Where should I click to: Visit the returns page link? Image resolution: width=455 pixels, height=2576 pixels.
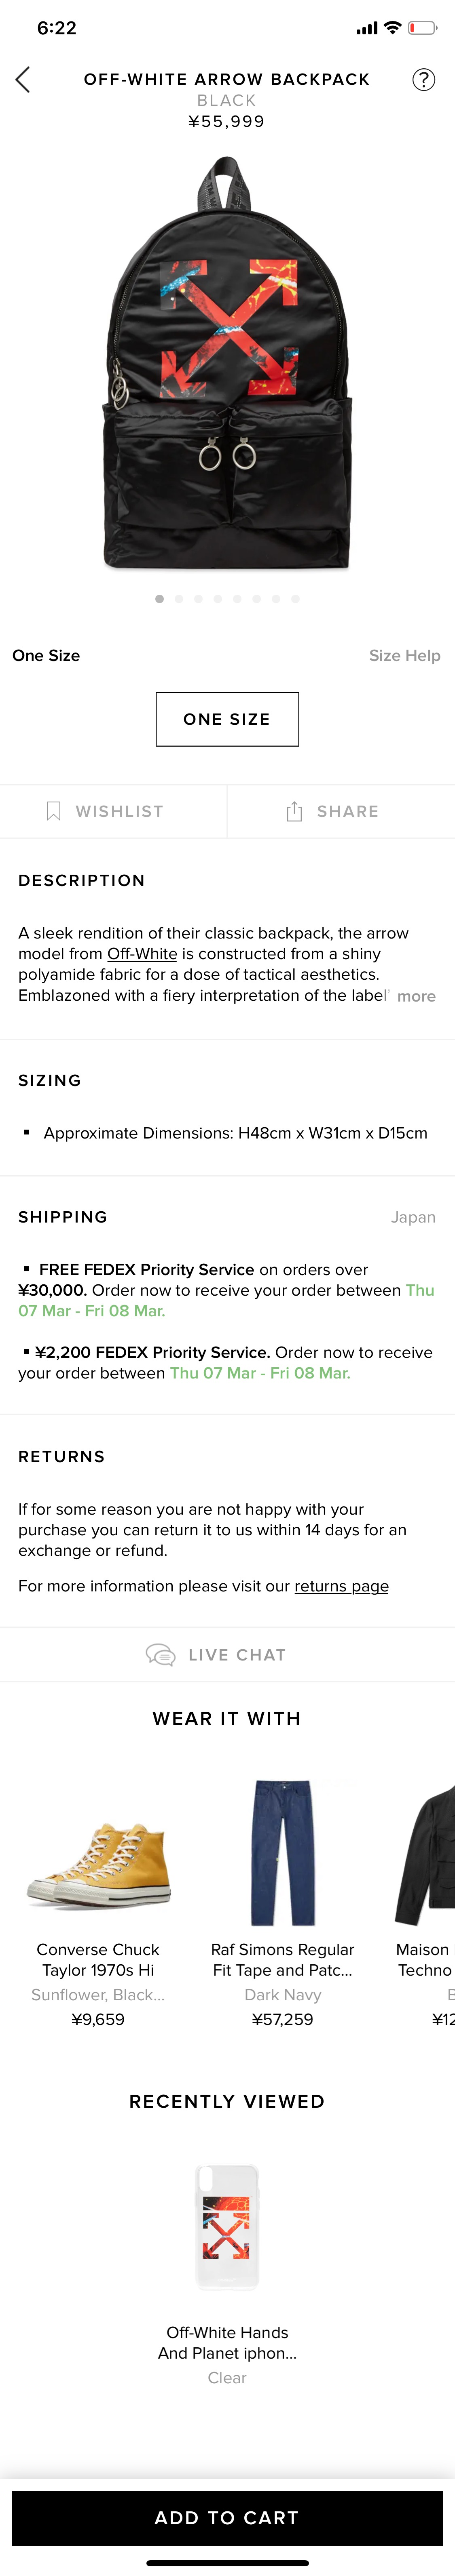[x=341, y=1586]
